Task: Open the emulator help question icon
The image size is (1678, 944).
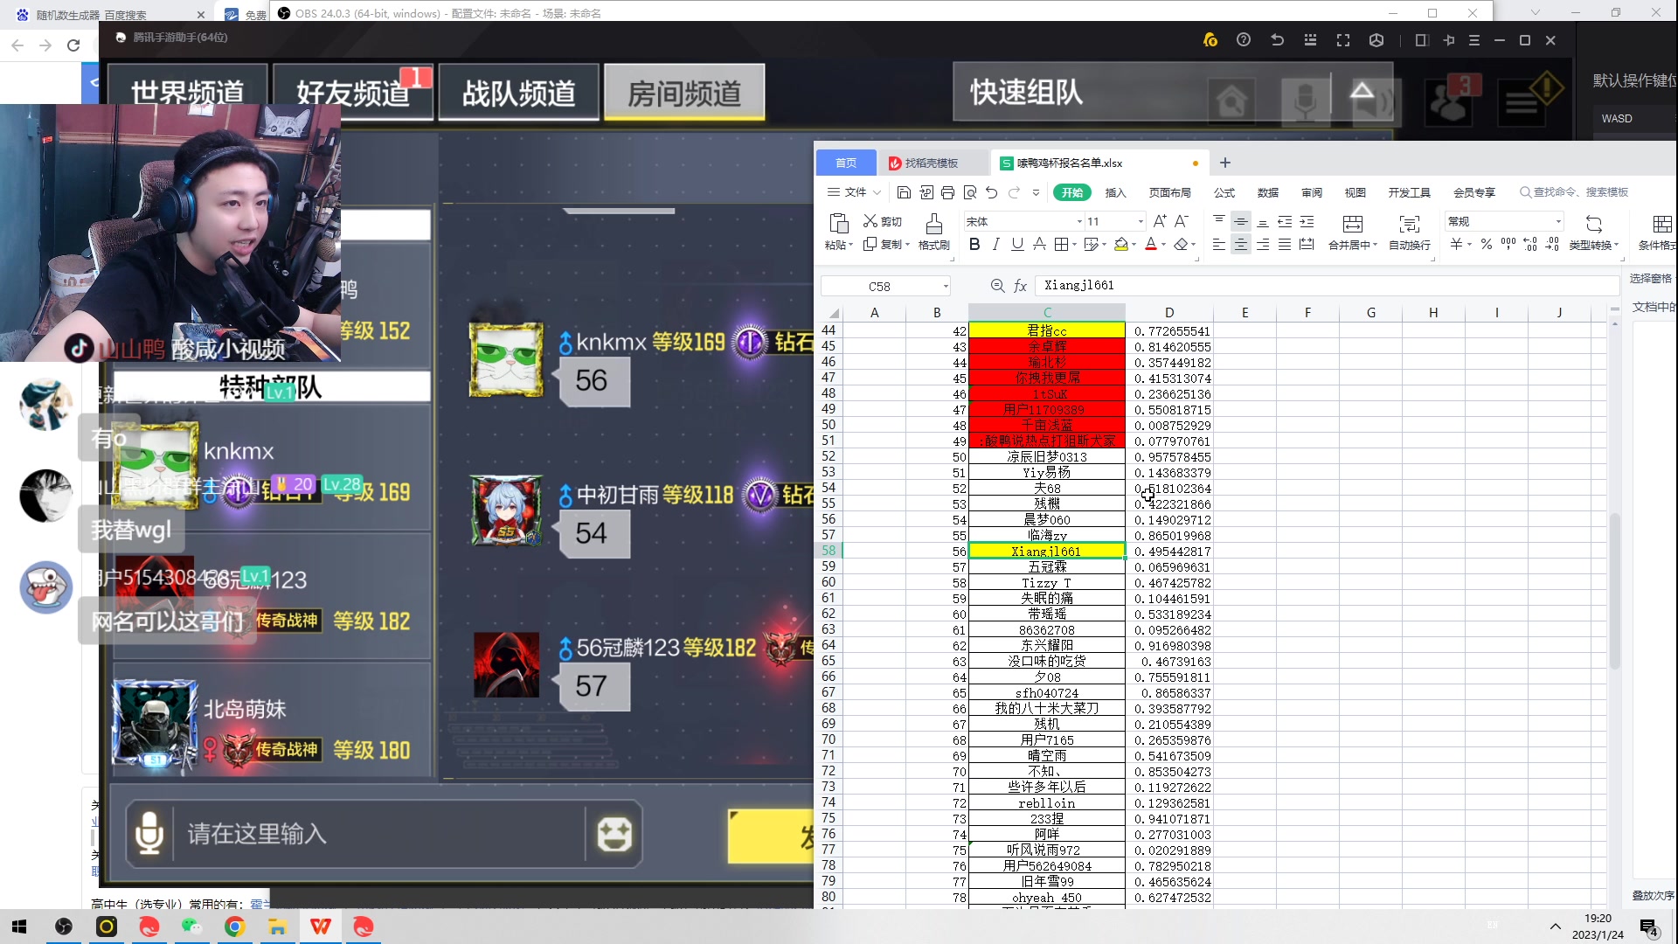Action: click(1244, 40)
